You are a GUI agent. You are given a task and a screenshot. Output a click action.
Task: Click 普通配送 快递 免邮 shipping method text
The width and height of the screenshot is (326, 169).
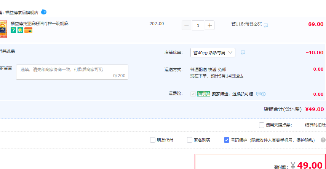pos(208,69)
